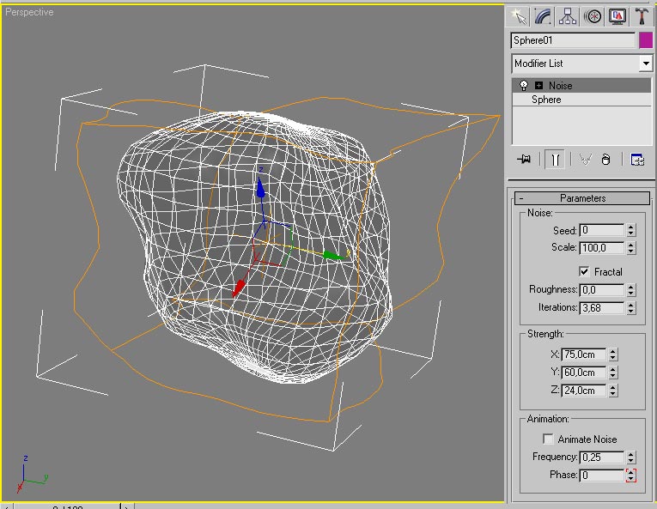Open the Perspective viewport label menu
Screen dimensions: 657x509
pyautogui.click(x=29, y=13)
